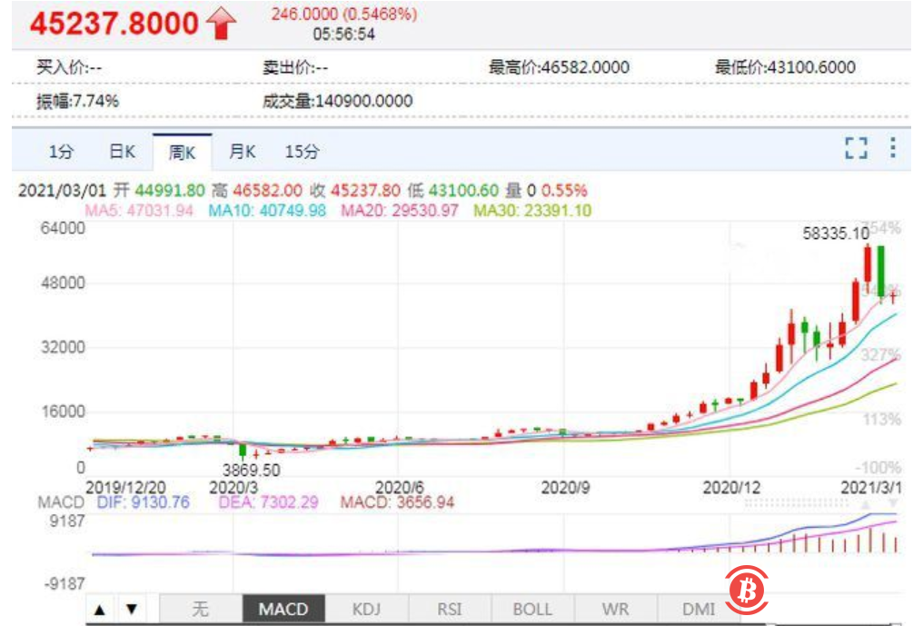Screen dimensions: 923x626
Task: Enable the BOLL bands indicator
Action: pyautogui.click(x=531, y=609)
